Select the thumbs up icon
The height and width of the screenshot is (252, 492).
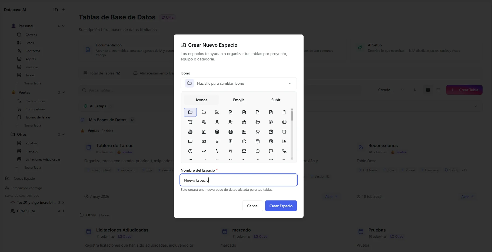tap(244, 122)
